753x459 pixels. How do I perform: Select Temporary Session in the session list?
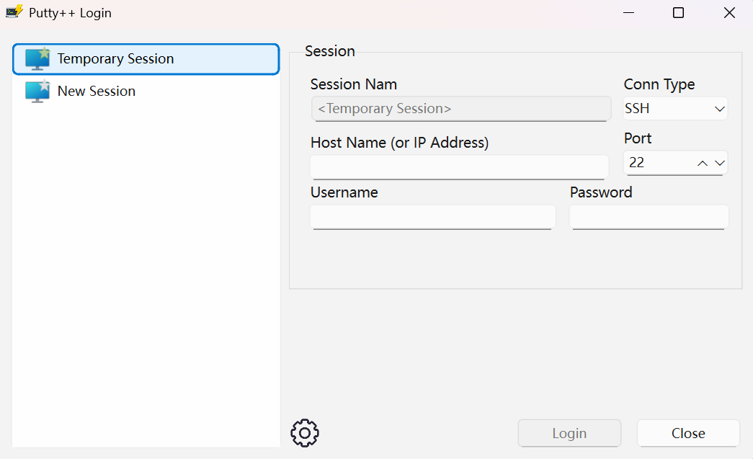click(x=146, y=59)
